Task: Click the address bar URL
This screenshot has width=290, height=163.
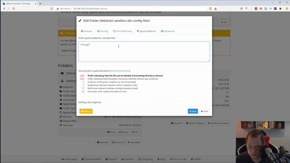Action: (90, 9)
